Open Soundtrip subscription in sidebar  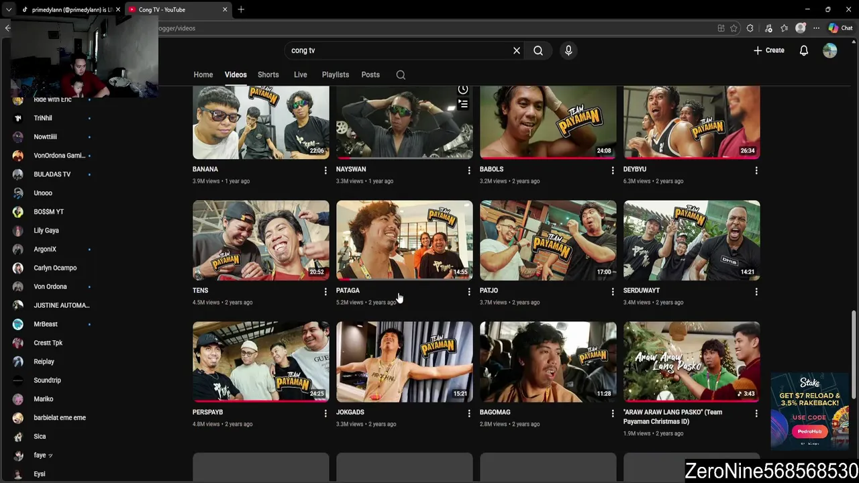click(47, 380)
